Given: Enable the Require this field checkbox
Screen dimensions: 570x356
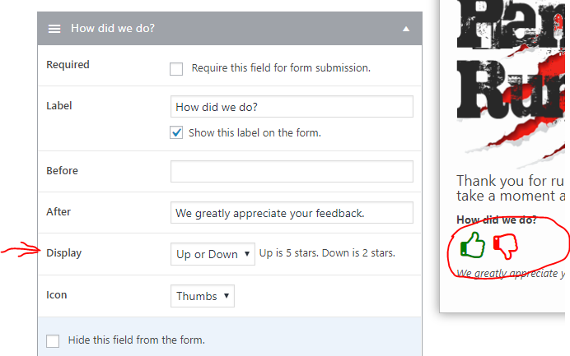Looking at the screenshot, I should [x=176, y=68].
